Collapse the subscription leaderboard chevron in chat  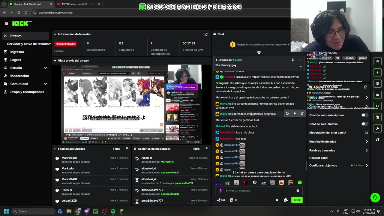(x=259, y=52)
